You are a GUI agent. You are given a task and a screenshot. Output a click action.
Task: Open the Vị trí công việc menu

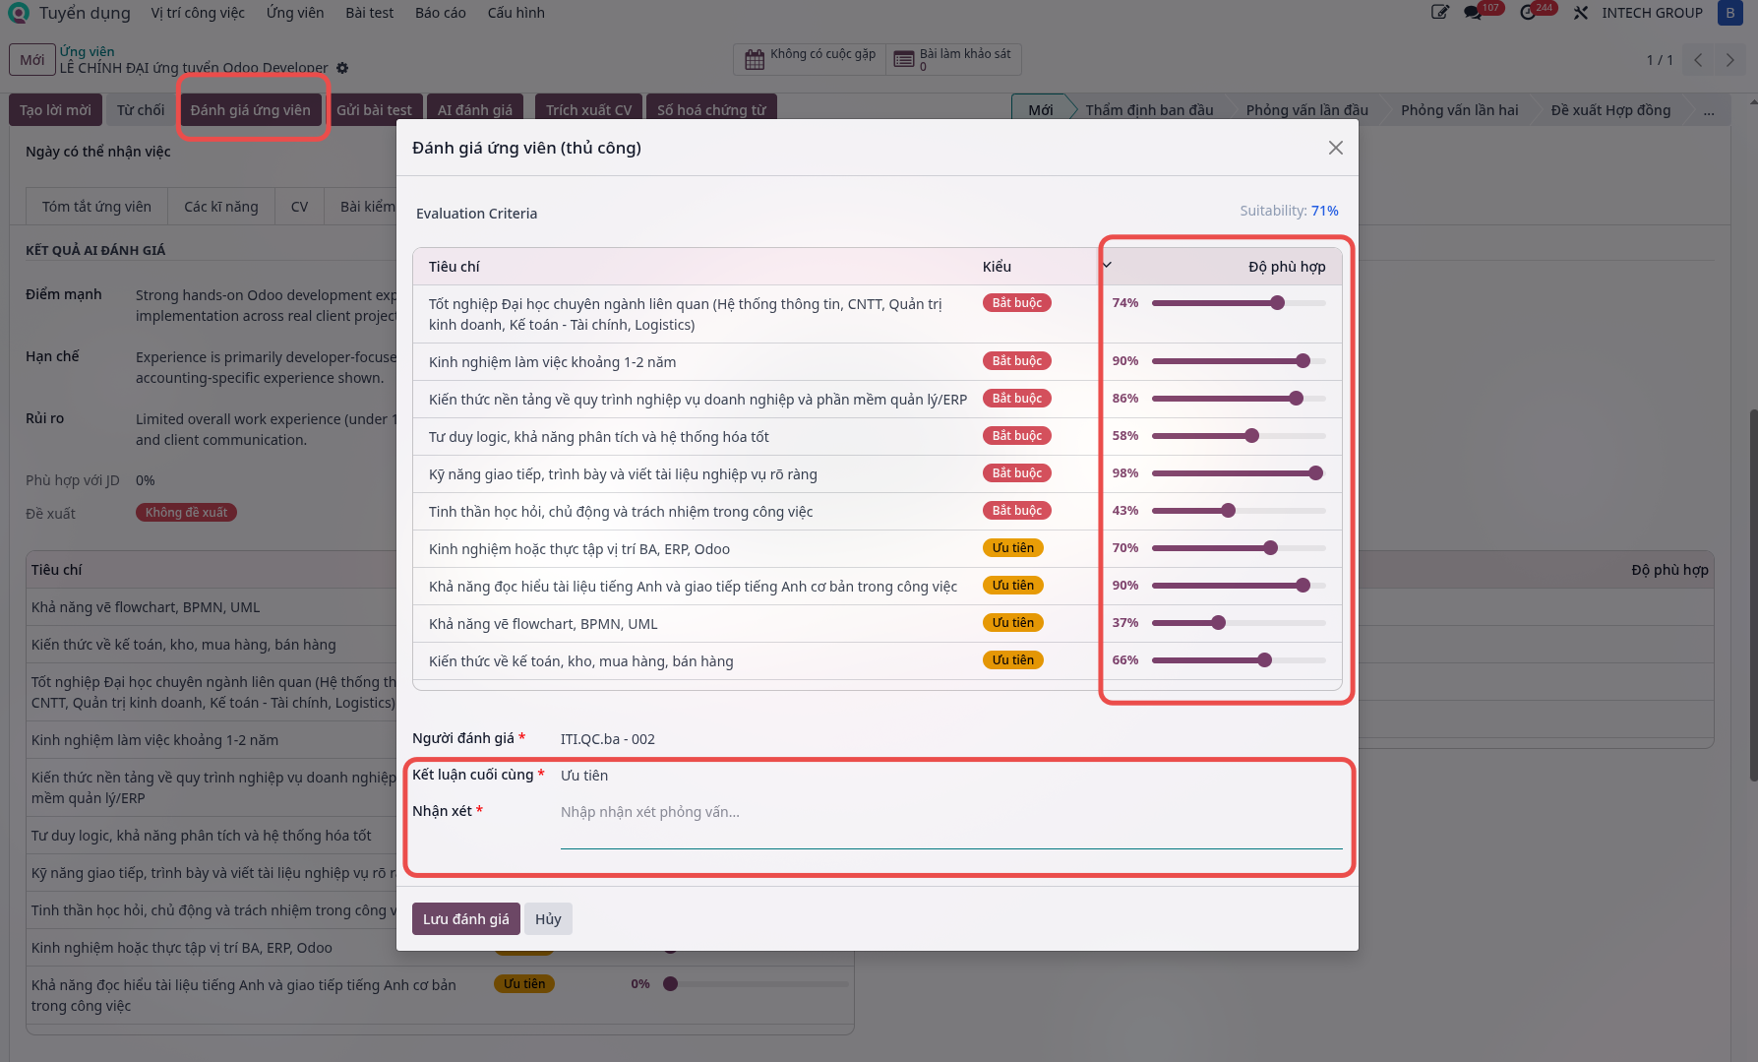198,13
